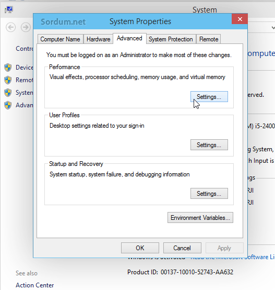Open the System Protection tab

(x=171, y=39)
